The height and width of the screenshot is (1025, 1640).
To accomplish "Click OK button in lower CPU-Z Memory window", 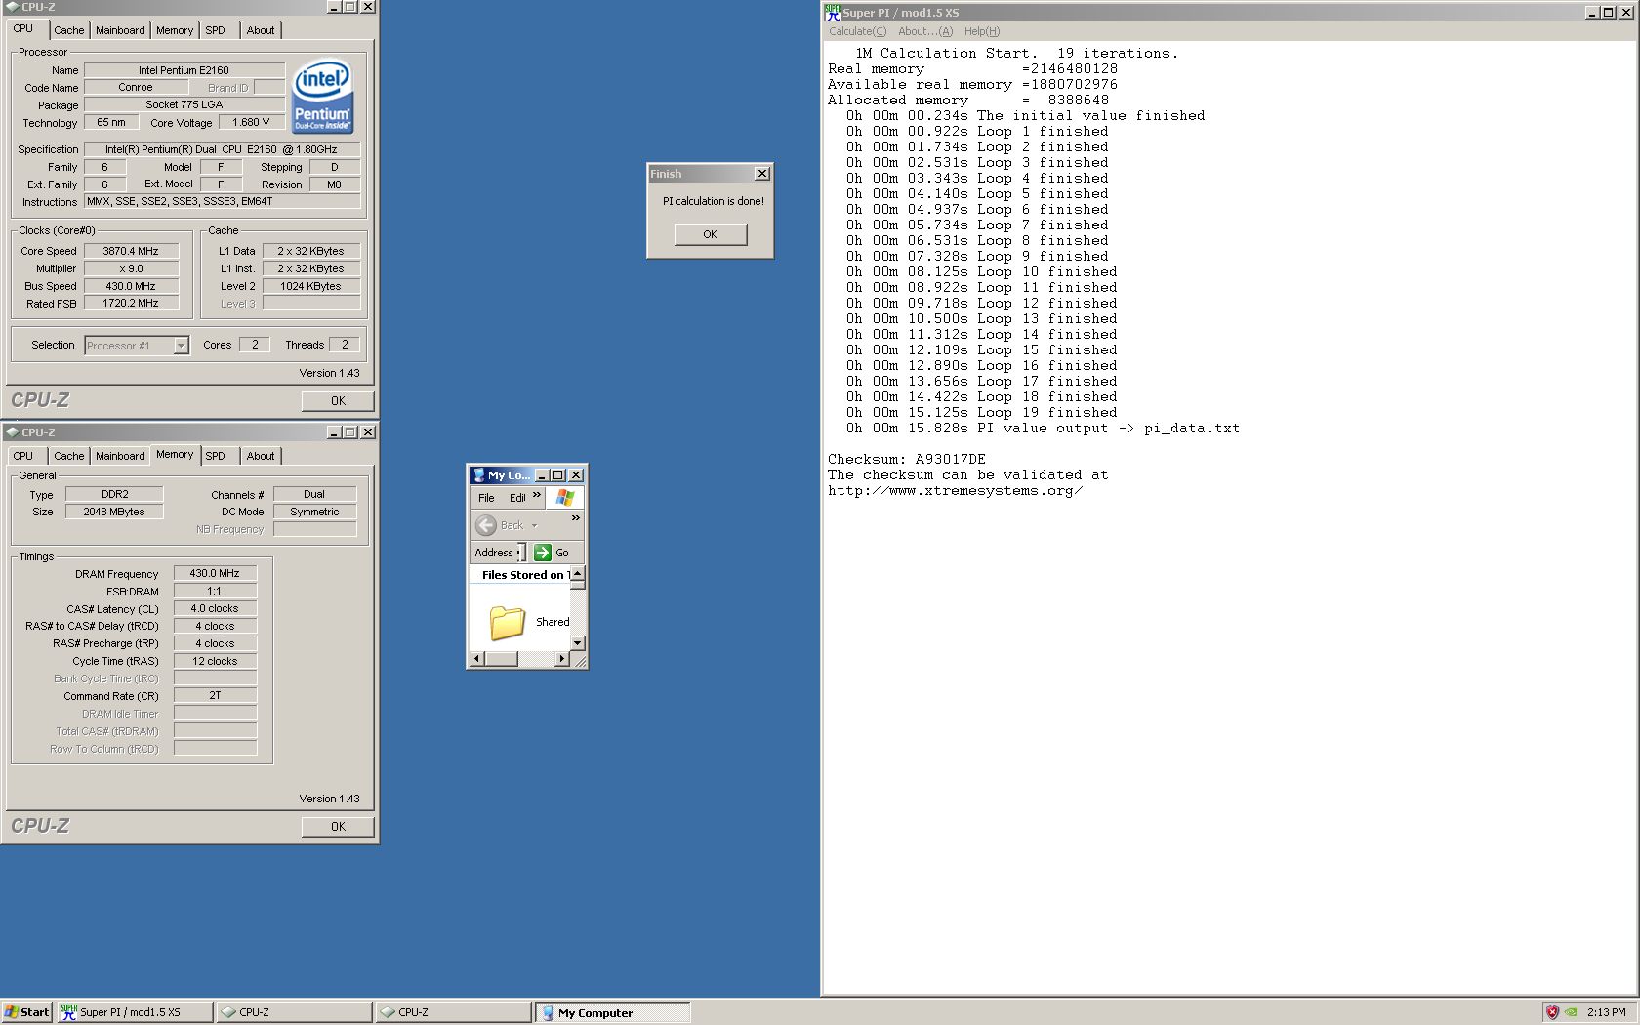I will [338, 827].
